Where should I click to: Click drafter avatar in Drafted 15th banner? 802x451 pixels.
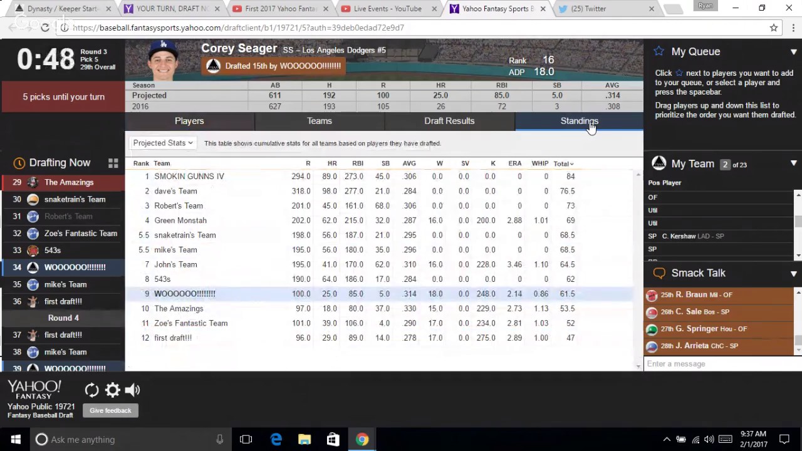[x=213, y=66]
